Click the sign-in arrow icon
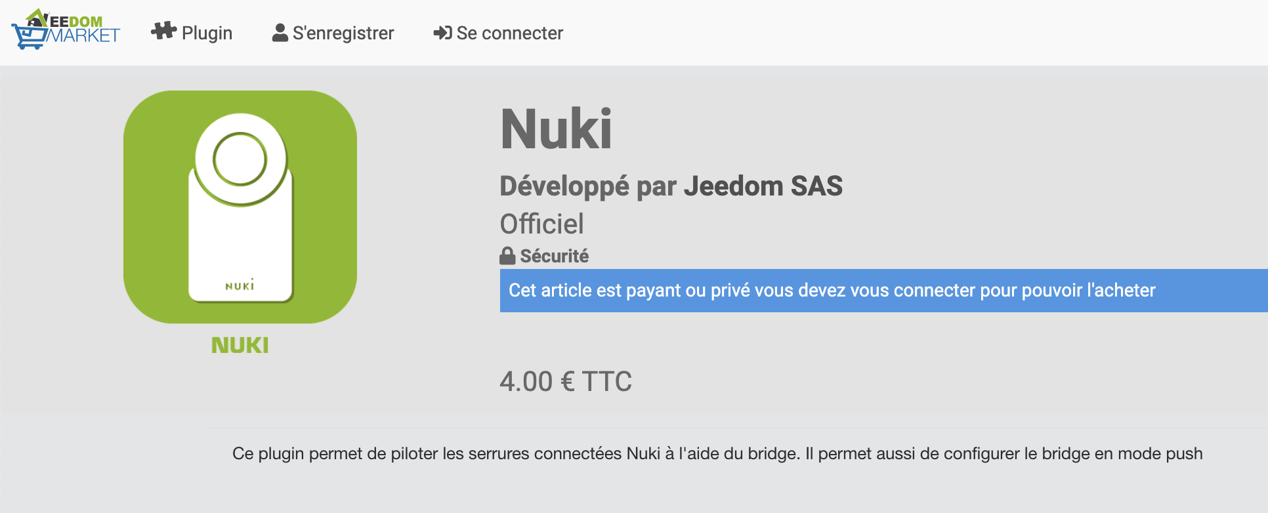Screen dimensions: 1268x513 pyautogui.click(x=442, y=33)
